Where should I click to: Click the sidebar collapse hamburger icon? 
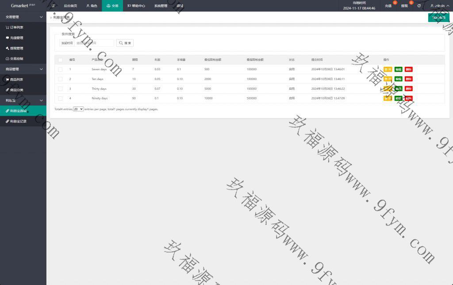coord(53,6)
